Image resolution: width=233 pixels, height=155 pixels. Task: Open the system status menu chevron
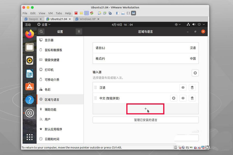tap(204, 24)
